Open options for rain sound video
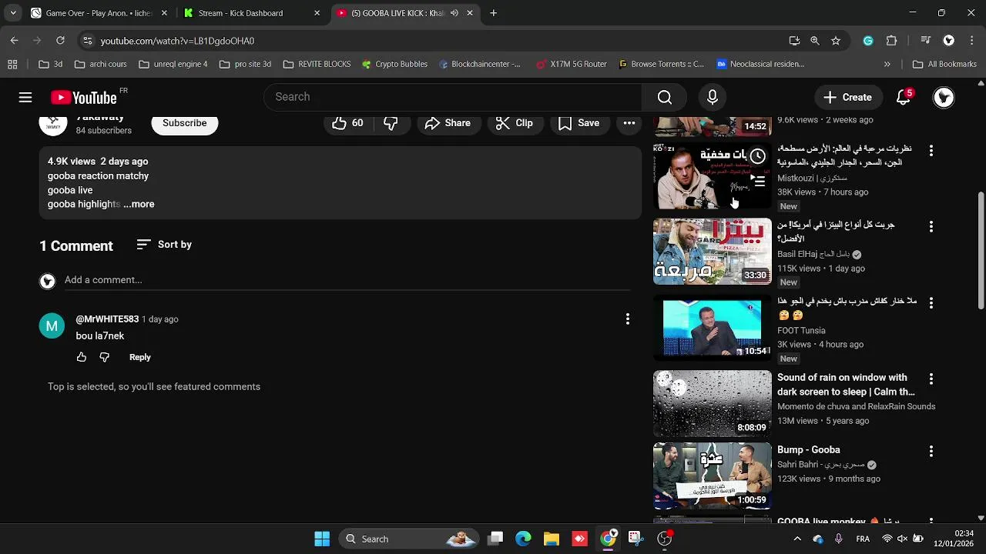Screen dimensions: 986x554 click(x=931, y=379)
